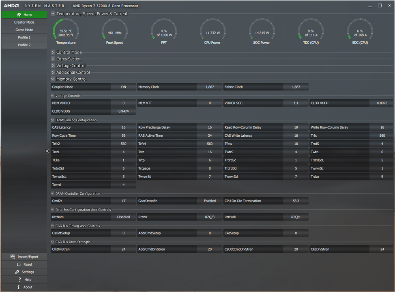The height and width of the screenshot is (292, 395).
Task: Collapse the Memory Control section
Action: 53,79
